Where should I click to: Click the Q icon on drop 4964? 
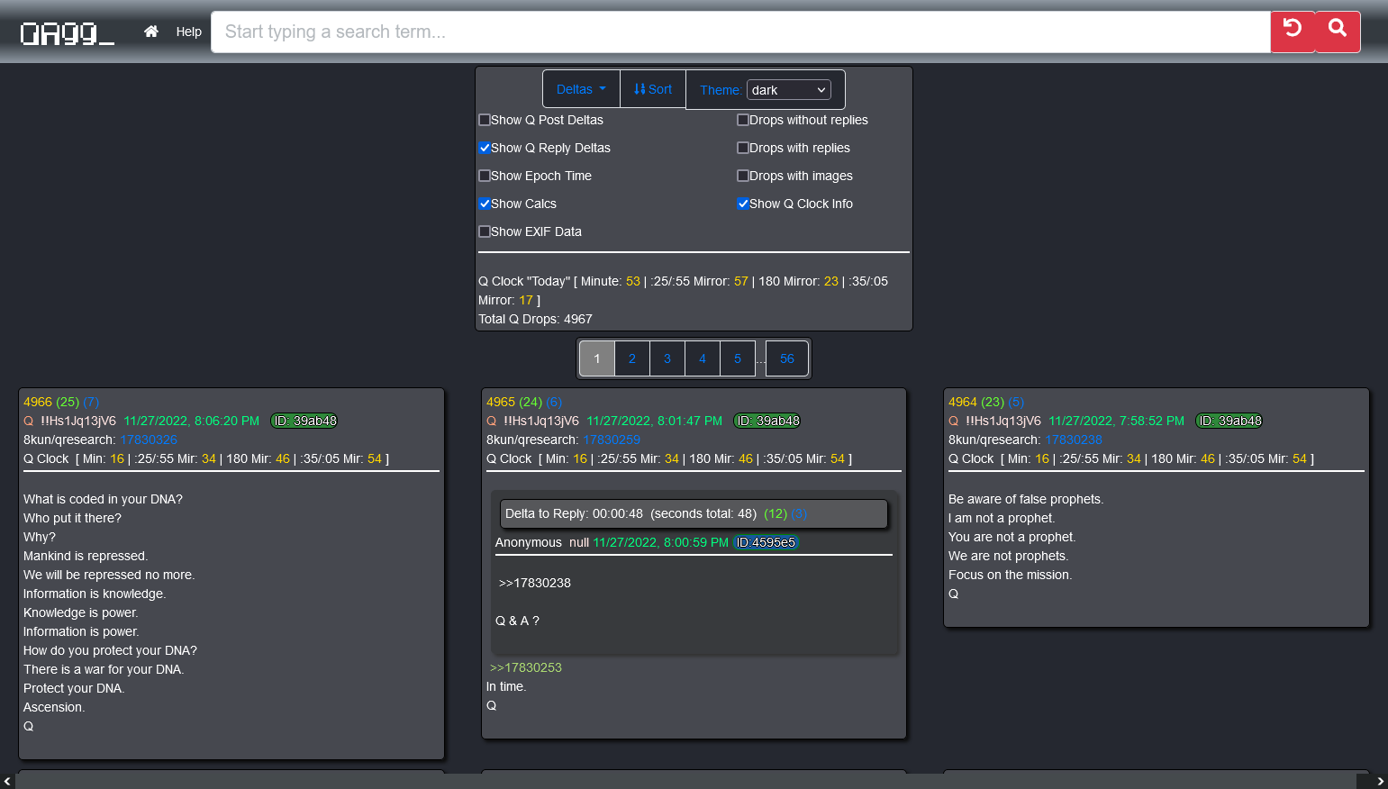coord(954,421)
